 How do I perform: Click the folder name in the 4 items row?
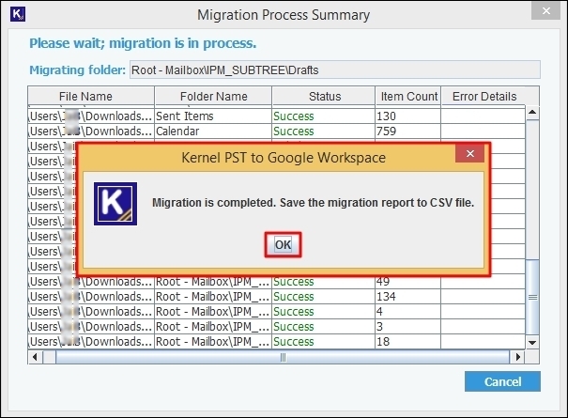(x=213, y=312)
